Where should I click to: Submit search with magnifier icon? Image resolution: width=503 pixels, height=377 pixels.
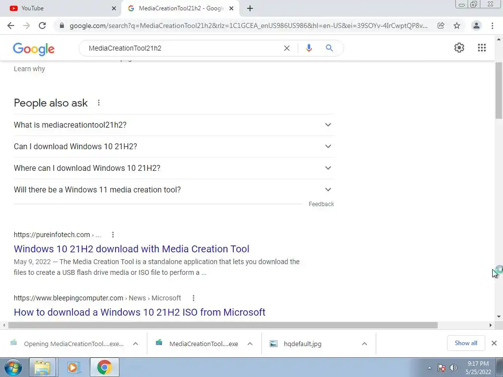point(329,48)
